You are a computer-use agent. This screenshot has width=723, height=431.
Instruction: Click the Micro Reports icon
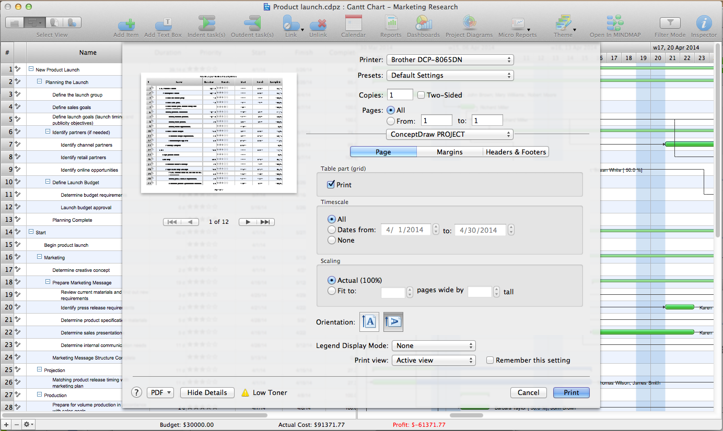[x=518, y=24]
